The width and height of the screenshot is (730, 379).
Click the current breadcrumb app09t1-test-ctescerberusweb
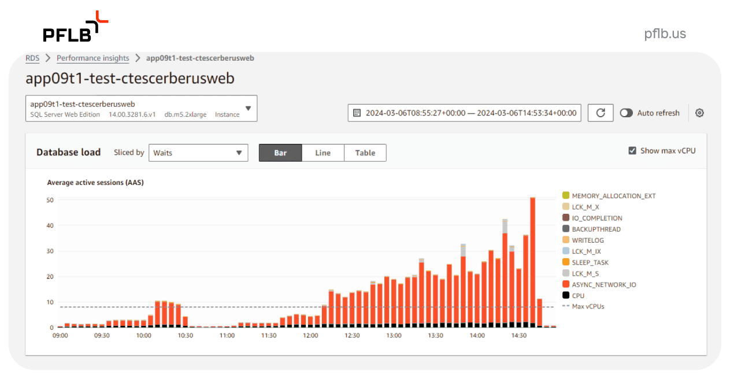[x=200, y=58]
